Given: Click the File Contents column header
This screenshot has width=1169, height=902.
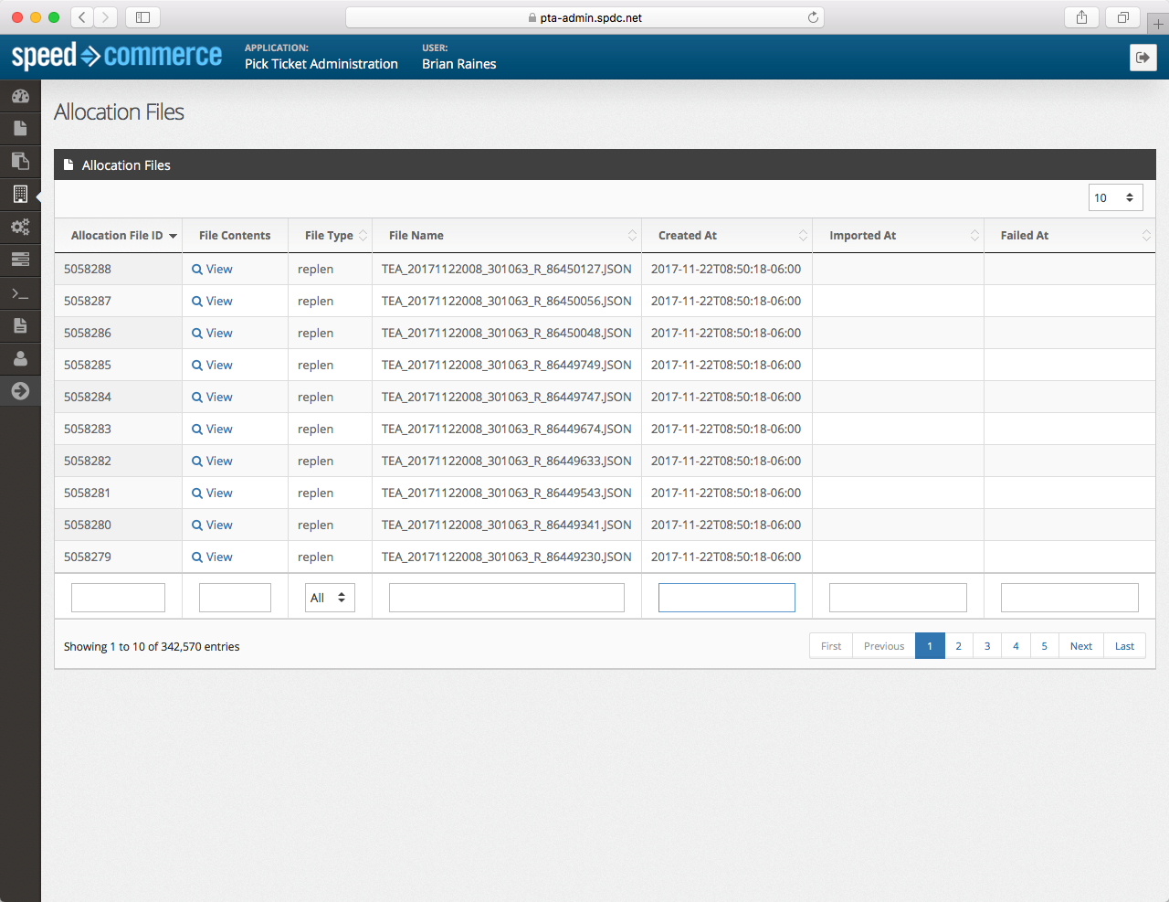Looking at the screenshot, I should [x=235, y=235].
